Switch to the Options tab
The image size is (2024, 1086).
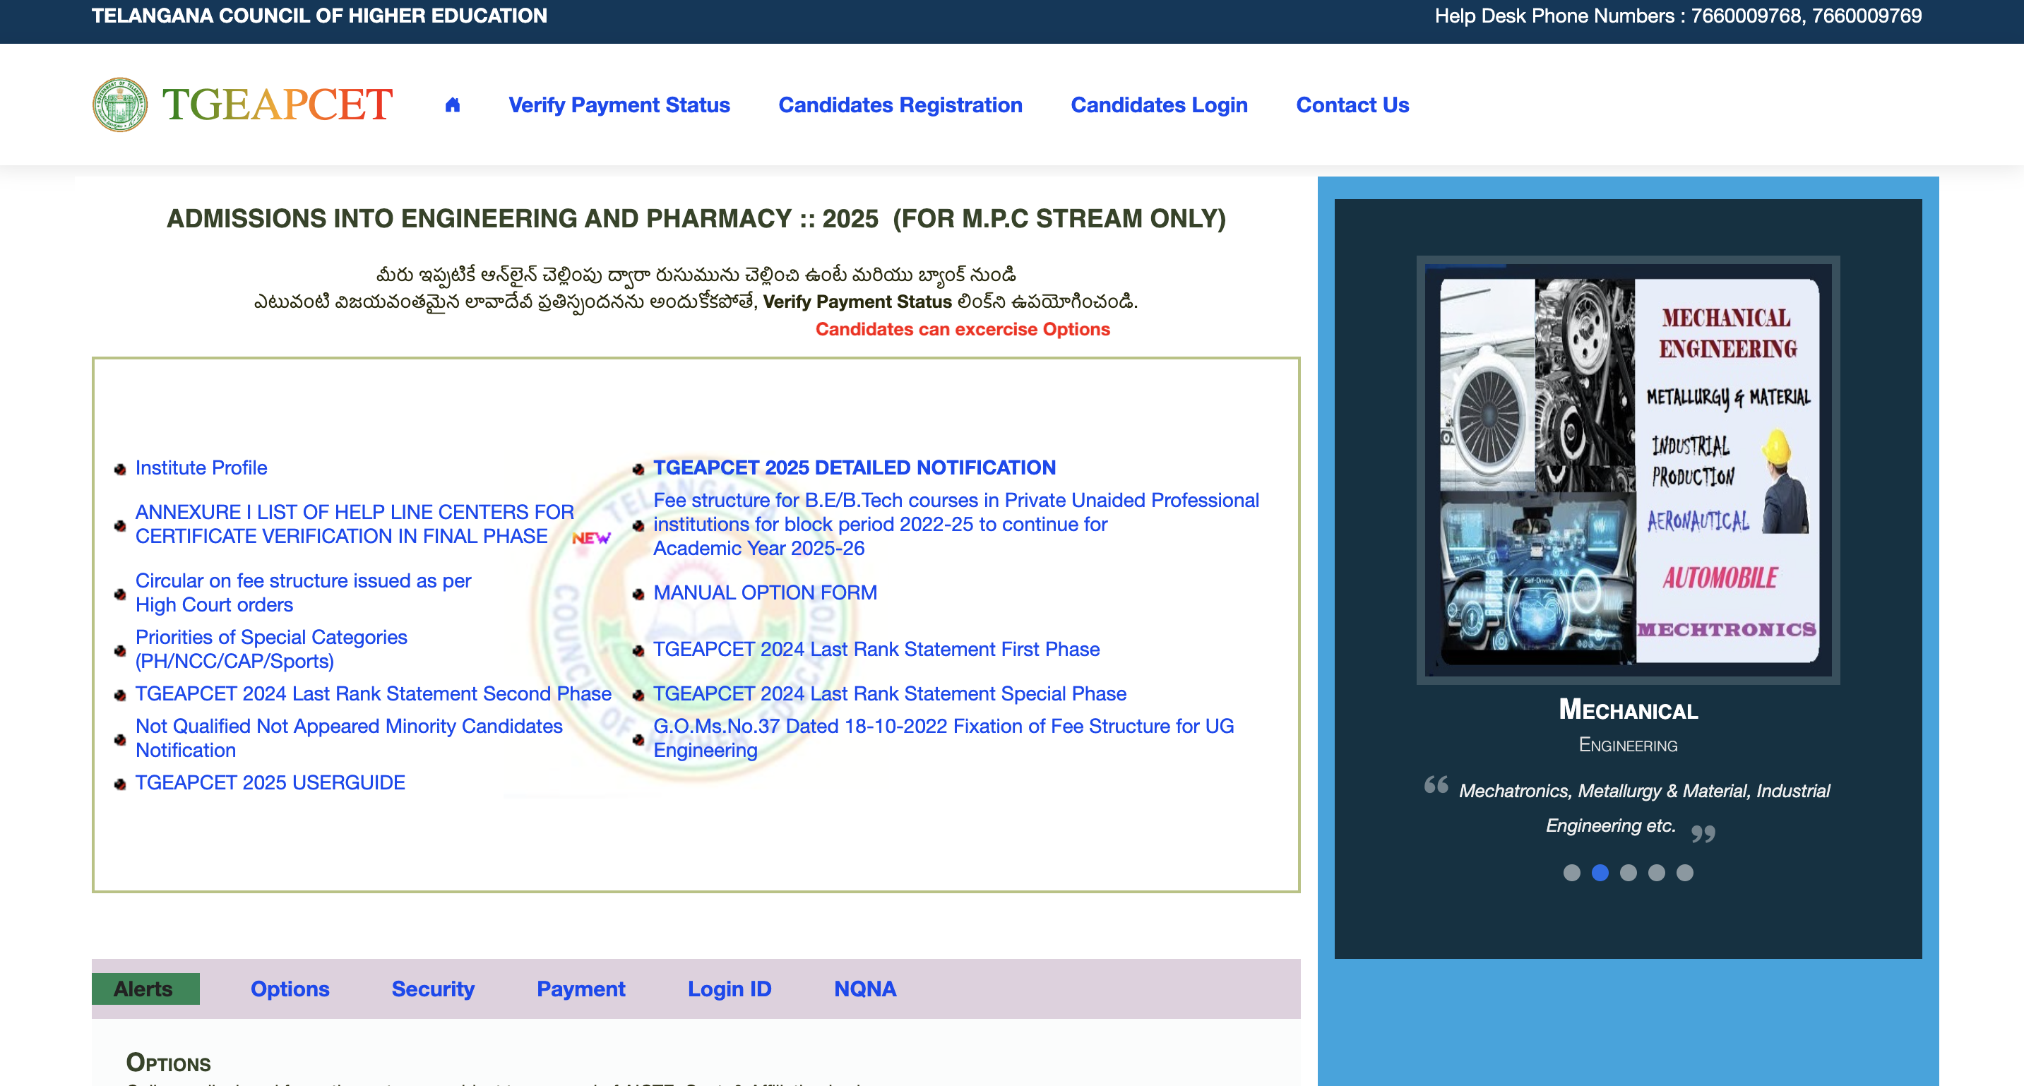pyautogui.click(x=290, y=989)
